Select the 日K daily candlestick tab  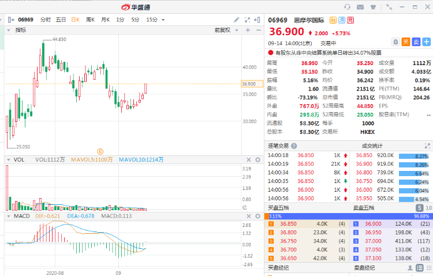click(76, 20)
